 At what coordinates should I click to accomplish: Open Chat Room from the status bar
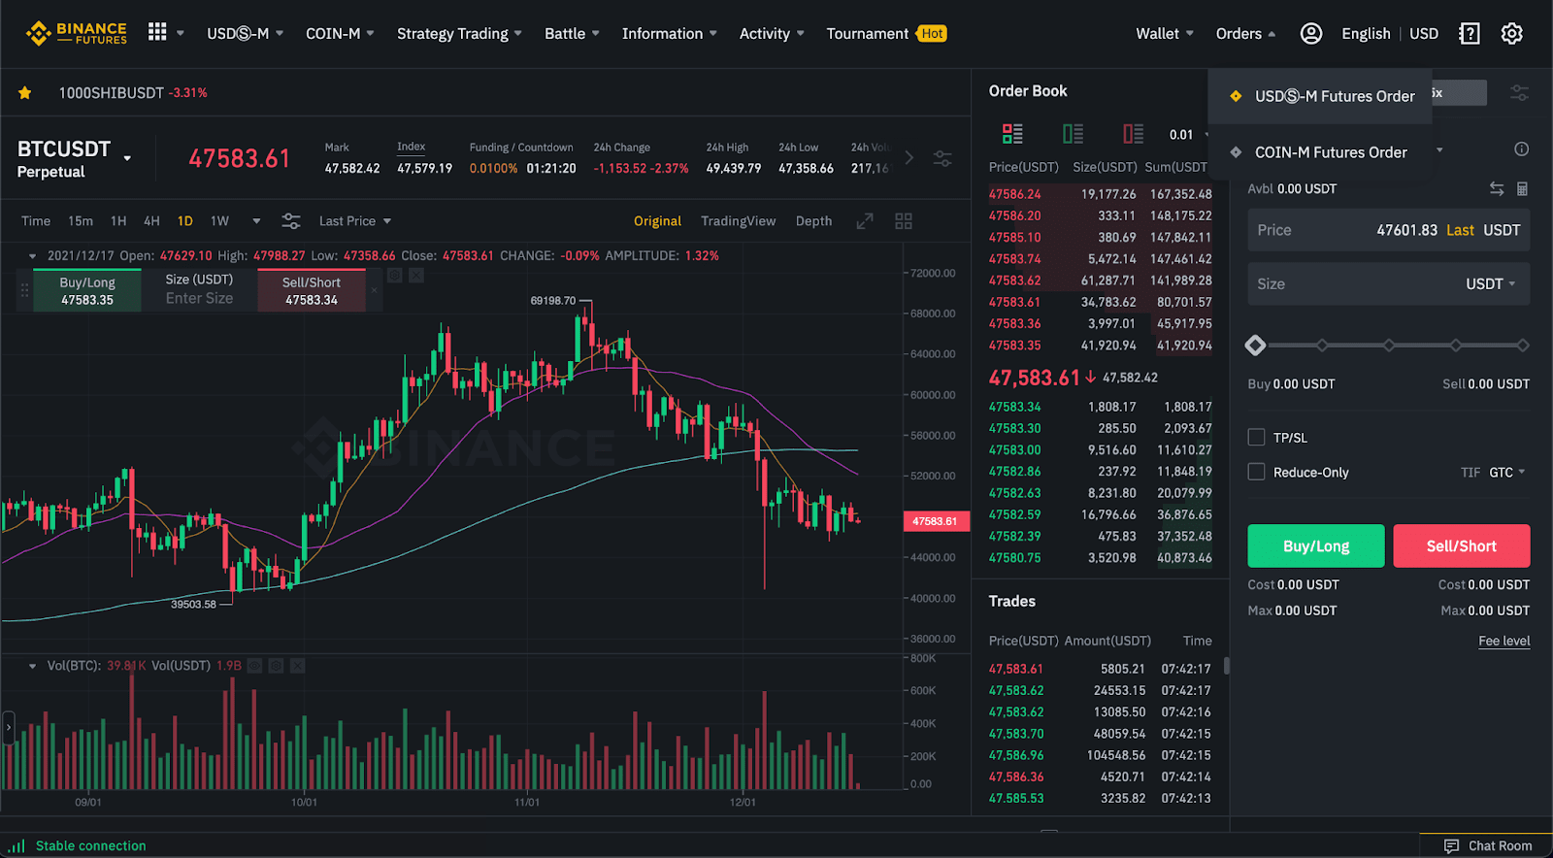tap(1488, 846)
